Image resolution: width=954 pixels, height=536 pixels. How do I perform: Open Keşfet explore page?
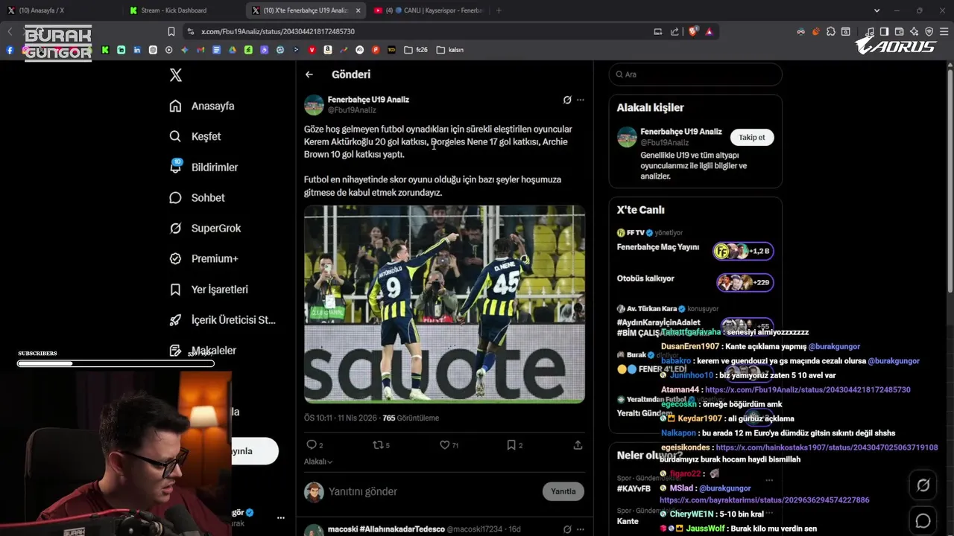click(195, 136)
